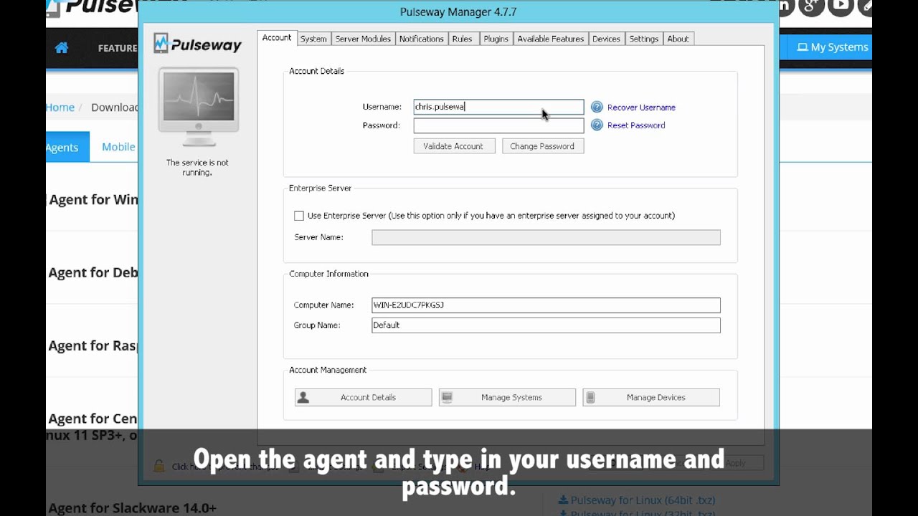The image size is (918, 516).
Task: Select the Rules tab
Action: point(462,39)
